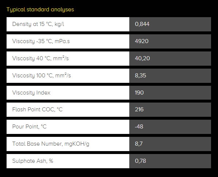Click the value 4920

pyautogui.click(x=142, y=41)
